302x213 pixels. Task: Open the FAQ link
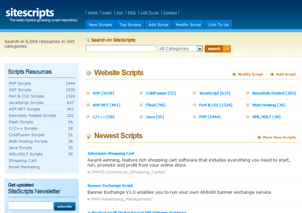[132, 13]
